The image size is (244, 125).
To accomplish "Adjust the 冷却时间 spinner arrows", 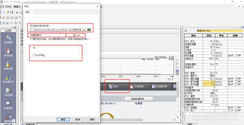I will point(74,35).
